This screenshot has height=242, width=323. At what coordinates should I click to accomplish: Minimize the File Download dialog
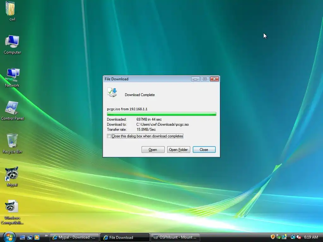click(195, 79)
